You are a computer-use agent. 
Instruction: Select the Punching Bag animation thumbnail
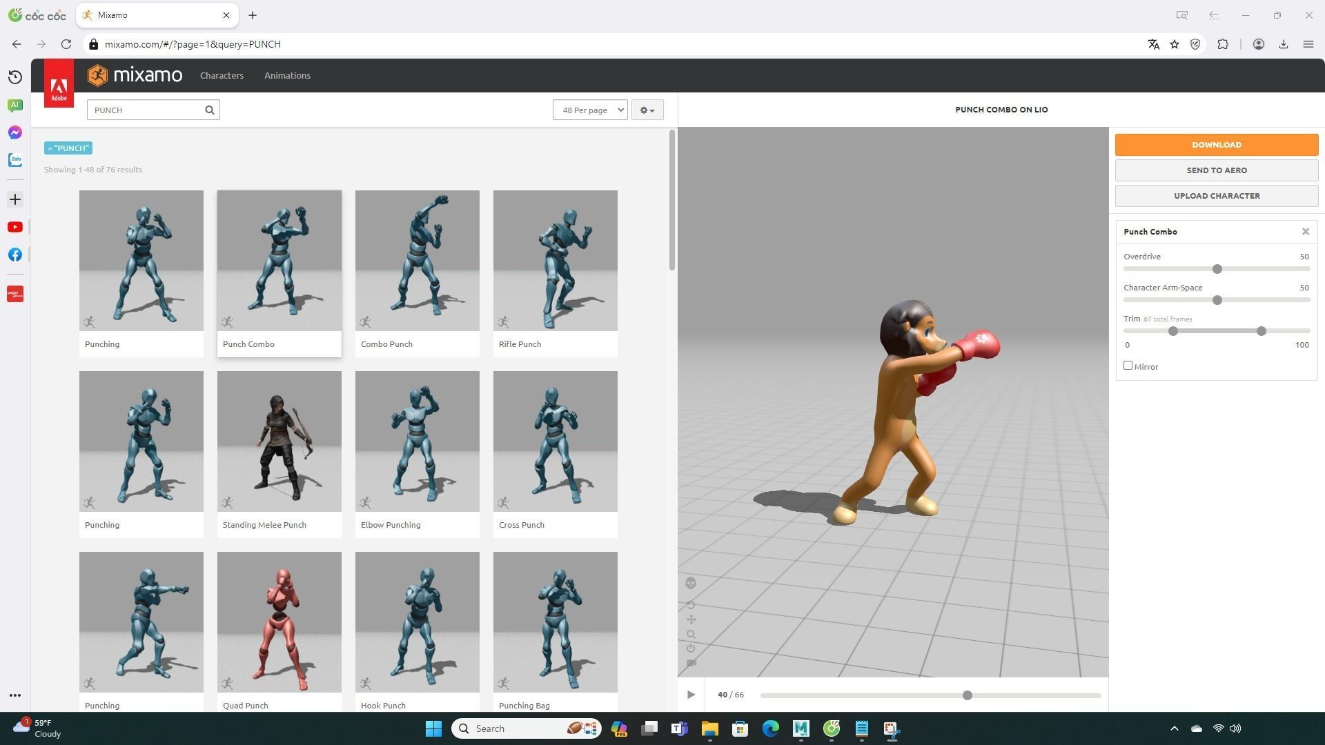(556, 622)
